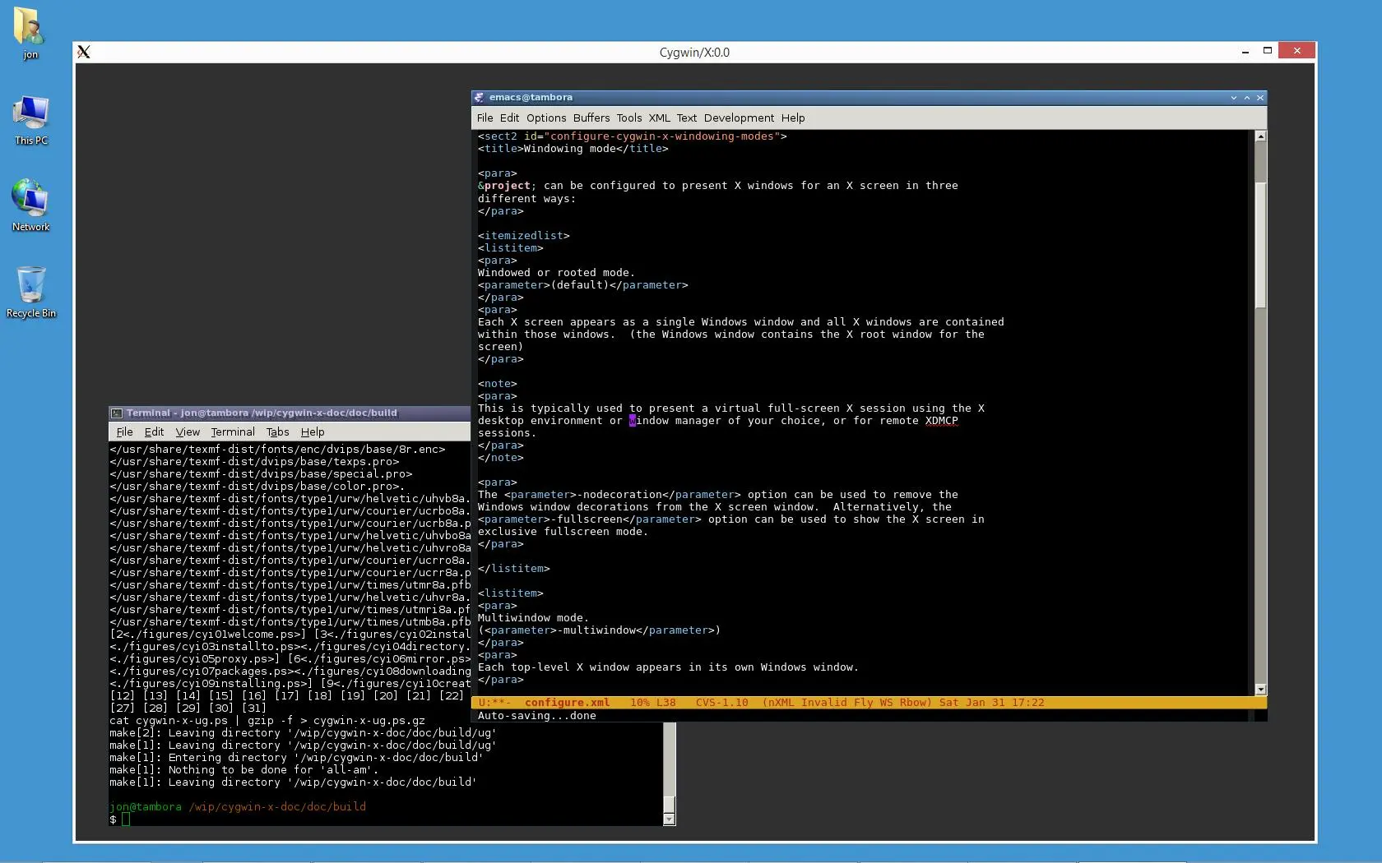The image size is (1382, 863).
Task: Click the '[27] [28] [29] [30] [31]' terminal line
Action: click(x=188, y=708)
